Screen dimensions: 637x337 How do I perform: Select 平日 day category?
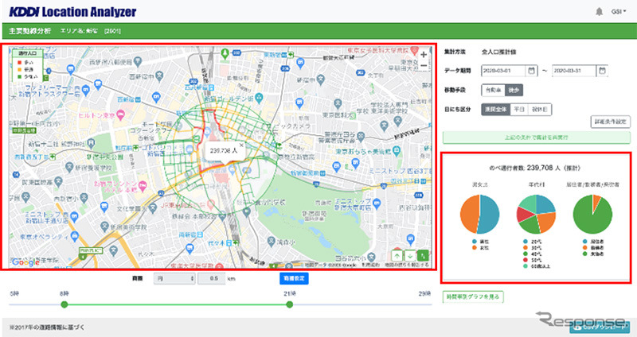pos(519,109)
